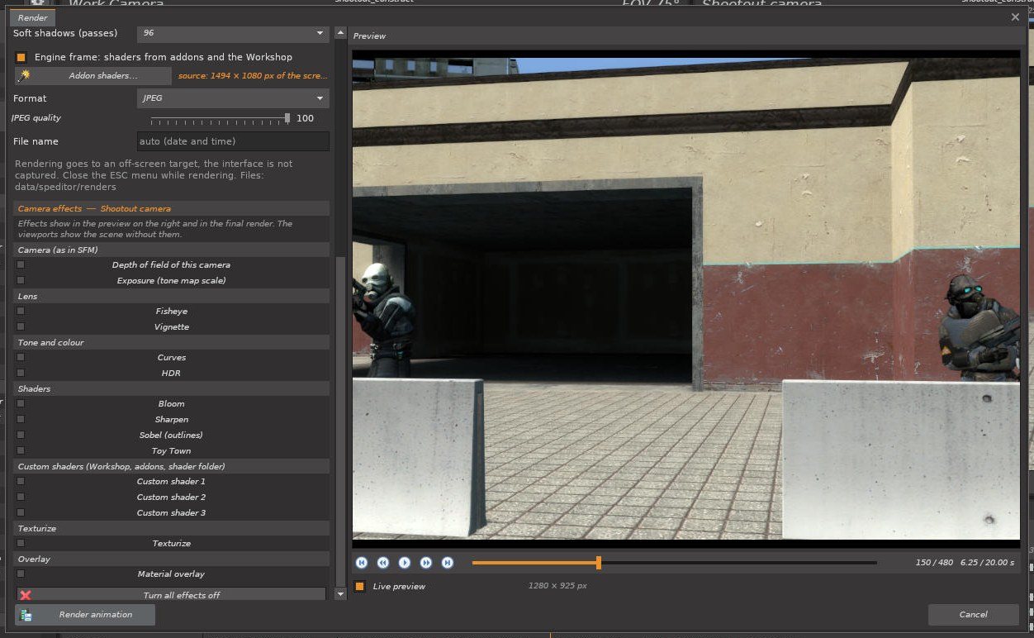Focus the File name input field

tap(233, 141)
